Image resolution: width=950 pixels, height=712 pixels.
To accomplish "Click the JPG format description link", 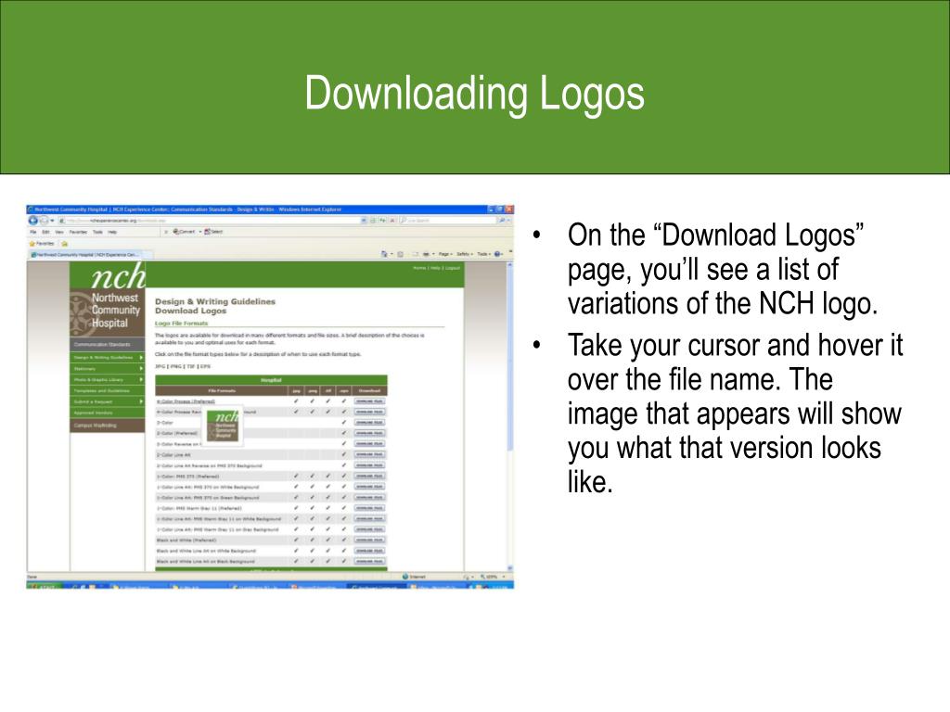I will [x=160, y=366].
